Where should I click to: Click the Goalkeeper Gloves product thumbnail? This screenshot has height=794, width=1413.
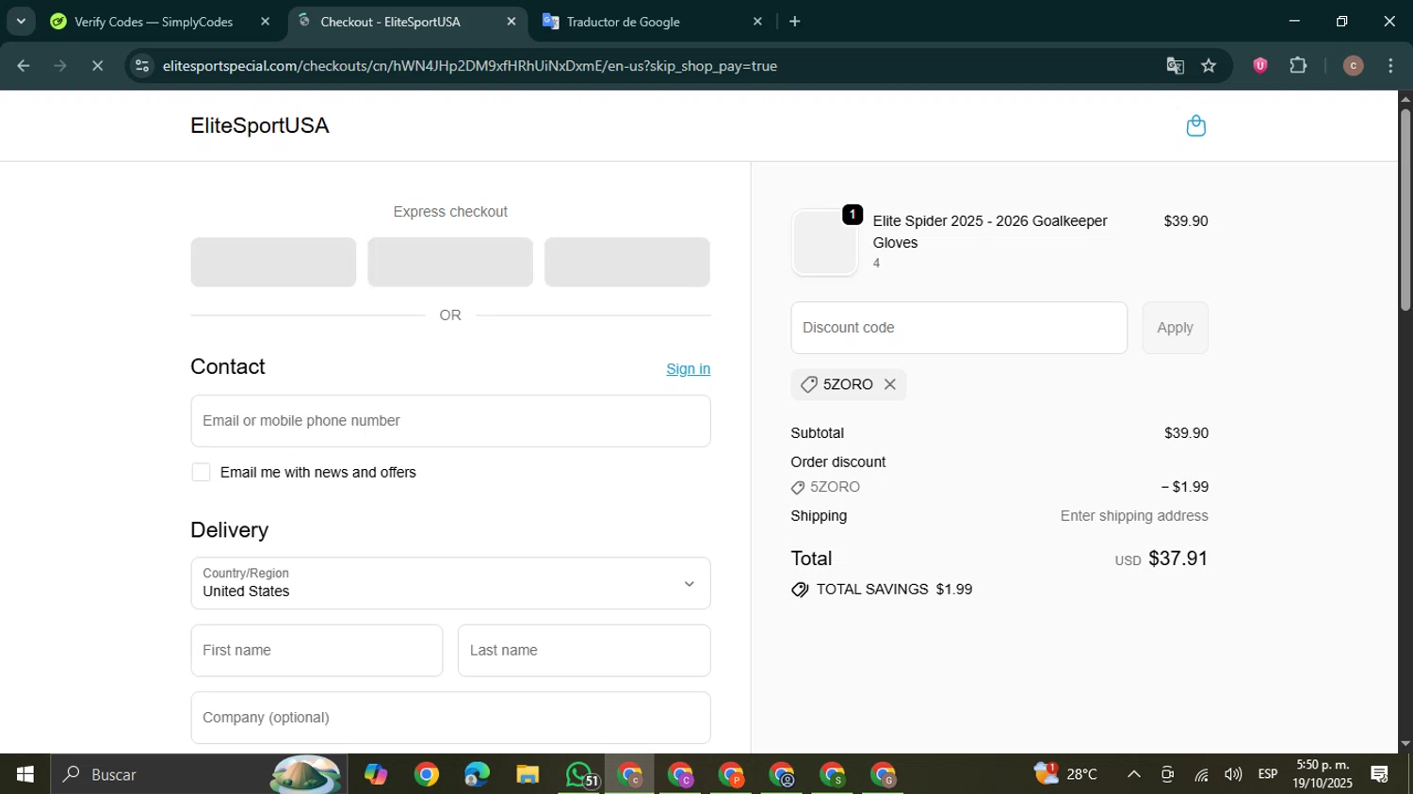click(x=824, y=242)
